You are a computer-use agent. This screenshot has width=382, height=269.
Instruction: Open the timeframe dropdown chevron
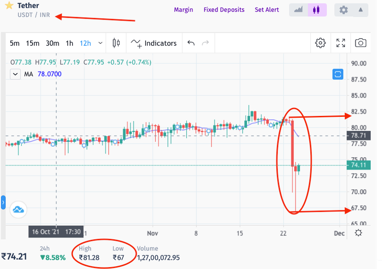pyautogui.click(x=100, y=43)
